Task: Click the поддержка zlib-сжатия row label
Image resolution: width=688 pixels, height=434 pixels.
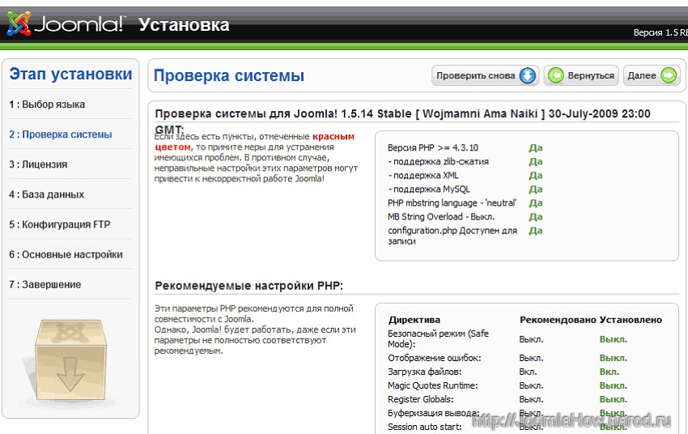Action: click(439, 161)
